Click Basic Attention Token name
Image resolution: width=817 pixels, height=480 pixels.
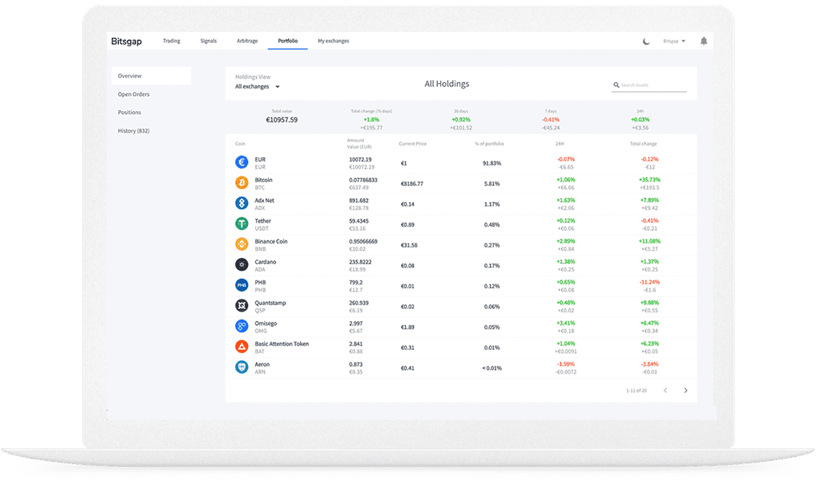tap(282, 343)
